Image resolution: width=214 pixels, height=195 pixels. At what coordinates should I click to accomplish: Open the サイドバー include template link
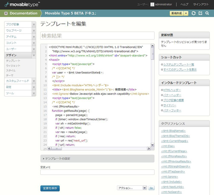coord(169,105)
